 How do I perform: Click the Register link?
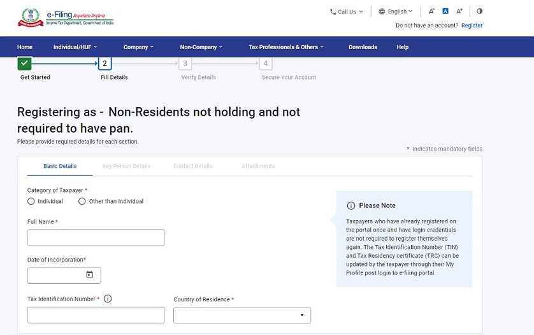(x=472, y=26)
